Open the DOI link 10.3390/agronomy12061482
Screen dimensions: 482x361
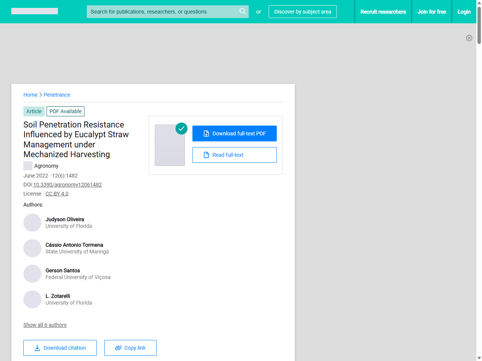click(67, 185)
